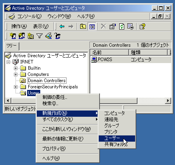Open the ヘルプ(H) menu in menu bar
The height and width of the screenshot is (165, 175).
point(86,16)
